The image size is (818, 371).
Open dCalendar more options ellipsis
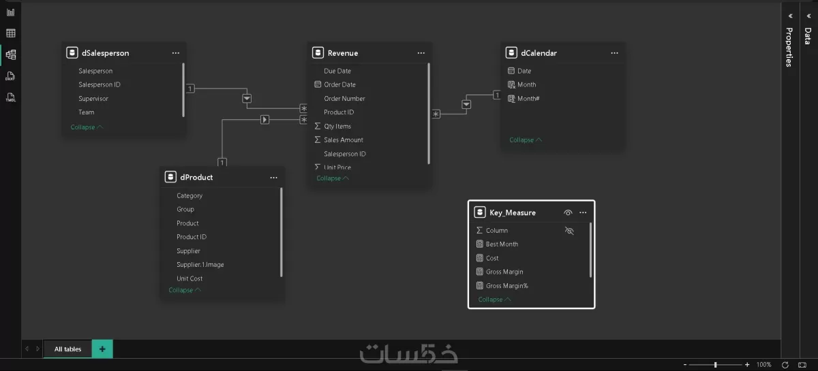pos(615,52)
